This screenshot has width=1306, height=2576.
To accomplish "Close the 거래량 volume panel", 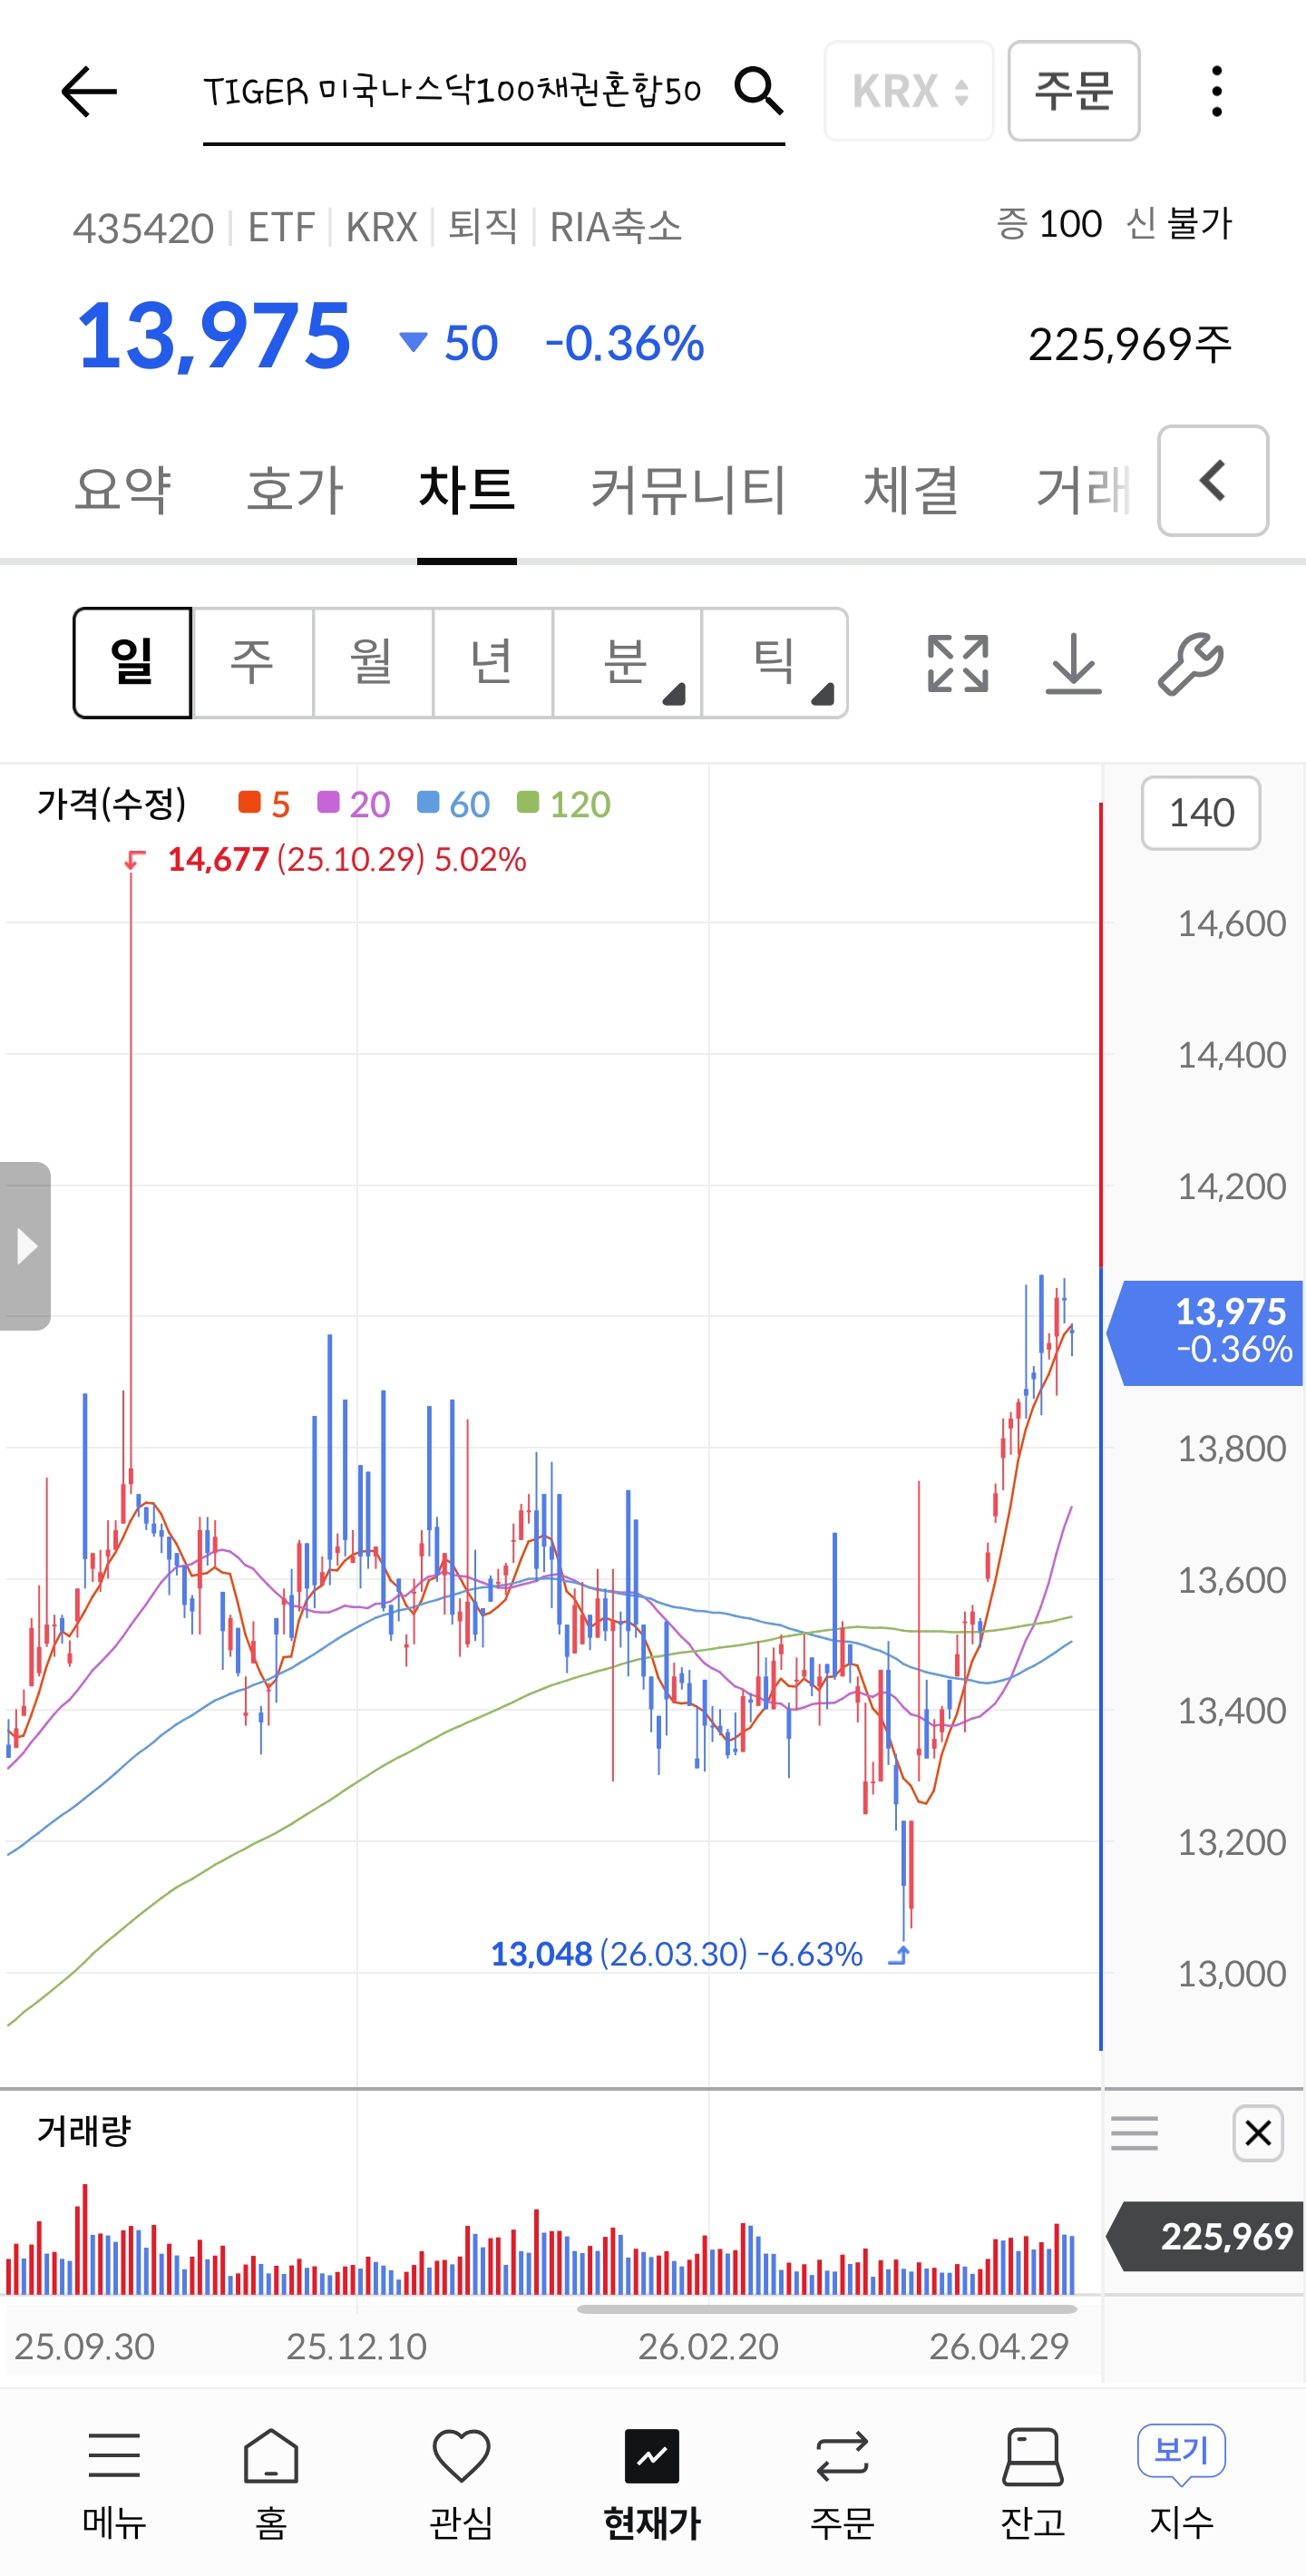I will 1258,2133.
